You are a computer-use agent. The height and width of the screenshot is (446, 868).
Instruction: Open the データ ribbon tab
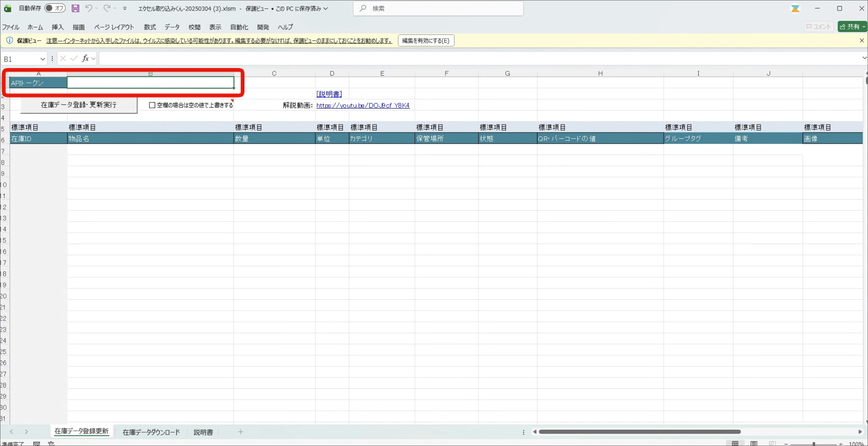(172, 27)
